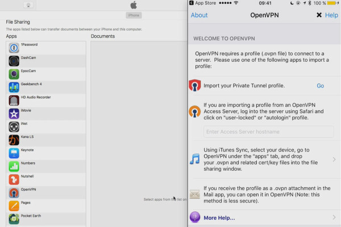341x227 pixels.
Task: Open the About page in OpenVPN
Action: pyautogui.click(x=199, y=15)
